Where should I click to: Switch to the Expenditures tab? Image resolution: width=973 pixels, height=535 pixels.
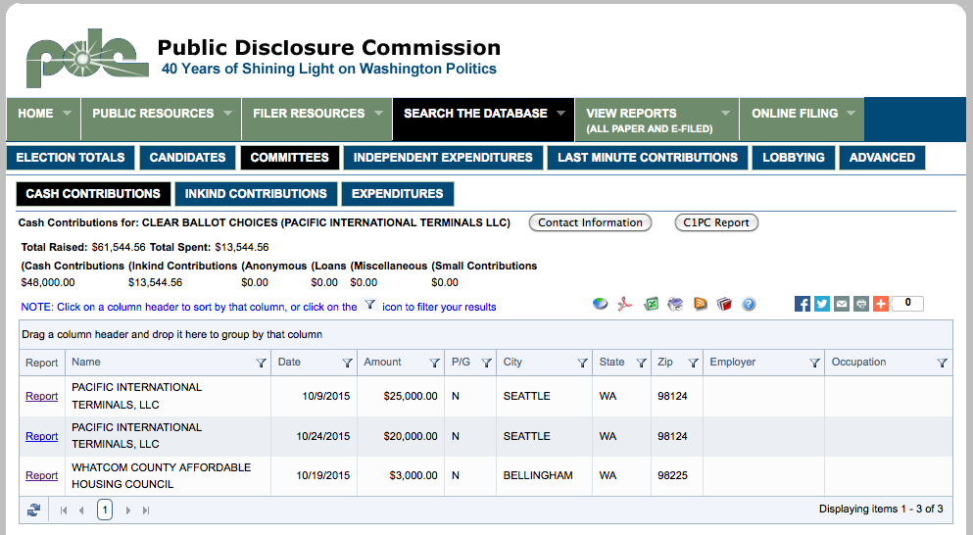(397, 194)
